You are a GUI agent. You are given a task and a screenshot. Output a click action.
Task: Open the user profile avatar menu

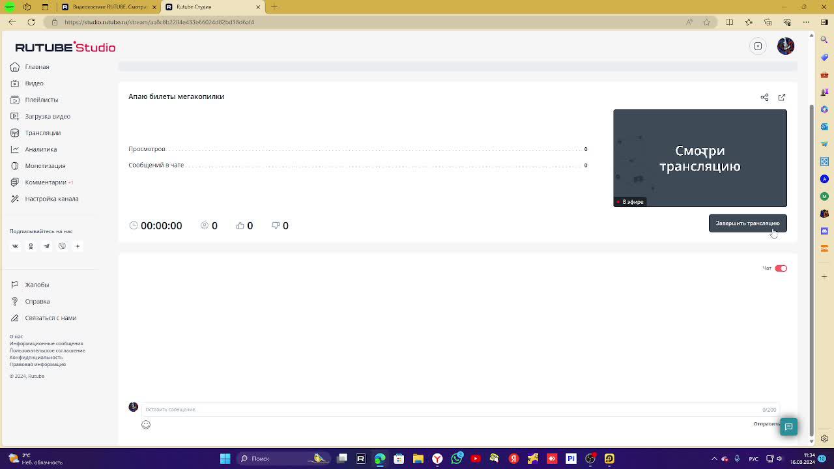(x=786, y=46)
